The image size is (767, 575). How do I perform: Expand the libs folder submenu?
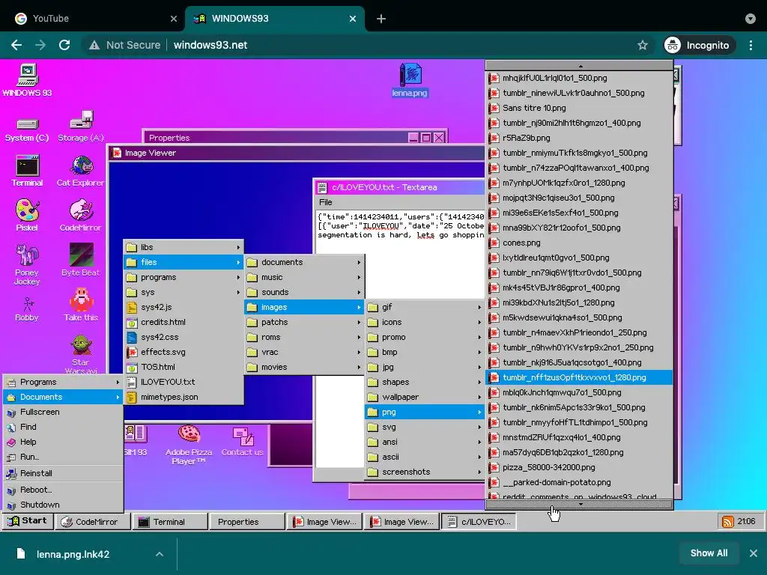(x=184, y=247)
